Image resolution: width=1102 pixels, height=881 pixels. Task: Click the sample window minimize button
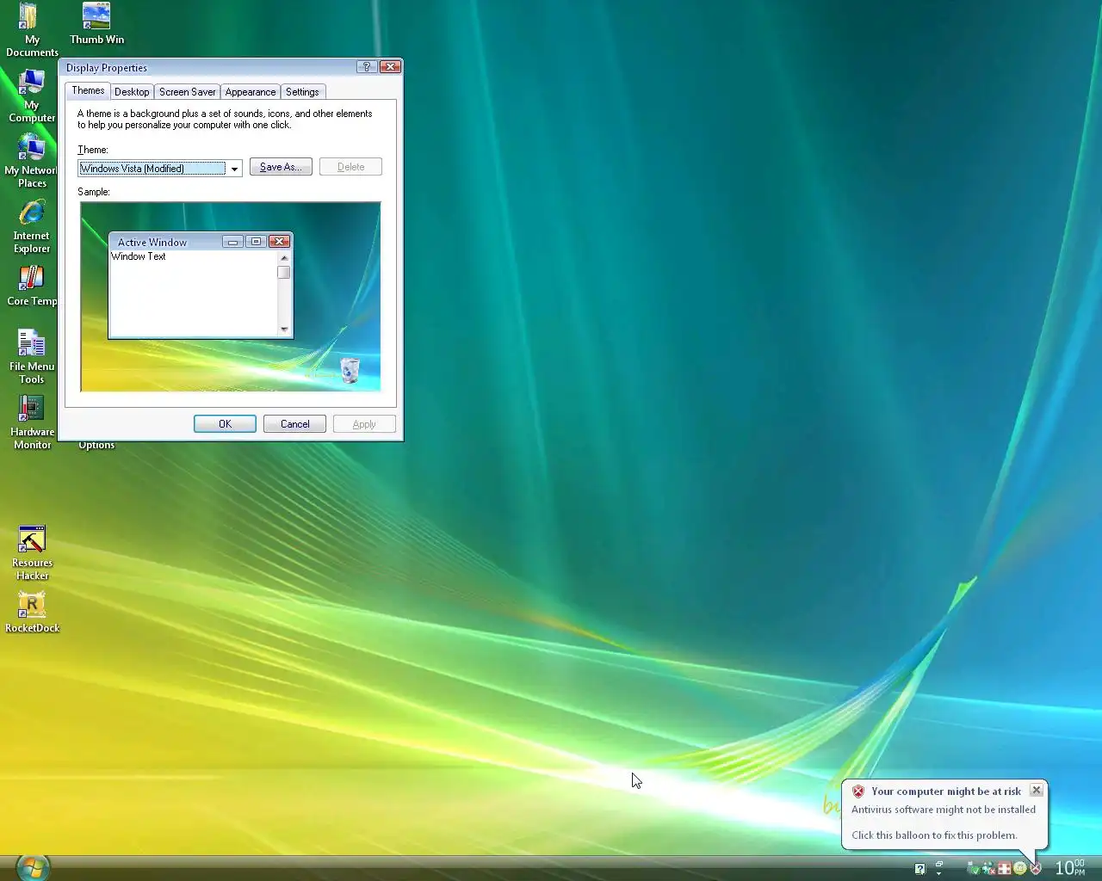232,242
